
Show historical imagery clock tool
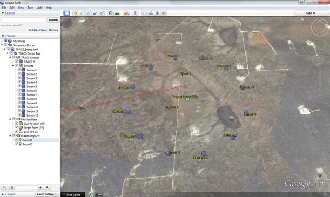(111, 13)
